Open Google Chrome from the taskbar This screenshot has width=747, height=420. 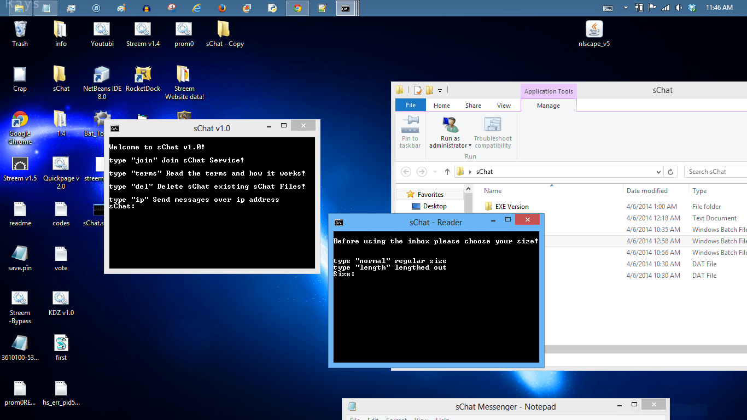[297, 8]
